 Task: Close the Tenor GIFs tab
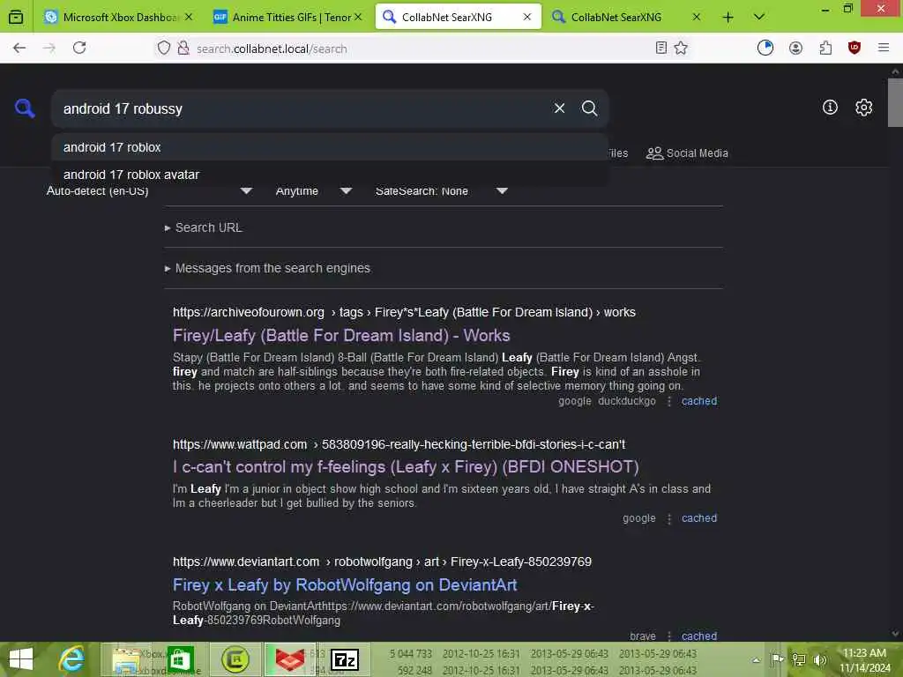tap(358, 18)
